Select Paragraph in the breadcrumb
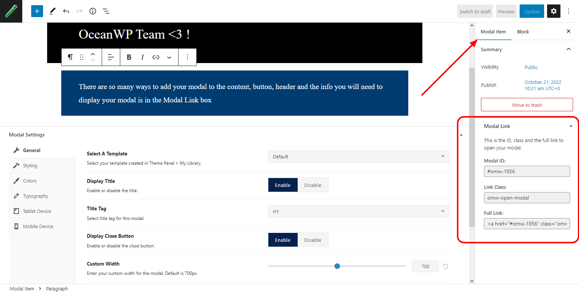Image resolution: width=579 pixels, height=293 pixels. click(57, 289)
